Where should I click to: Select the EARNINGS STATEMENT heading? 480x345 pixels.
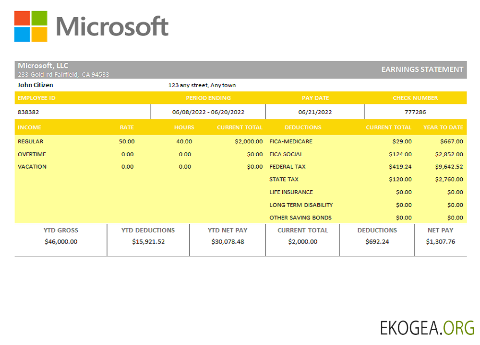click(x=422, y=69)
